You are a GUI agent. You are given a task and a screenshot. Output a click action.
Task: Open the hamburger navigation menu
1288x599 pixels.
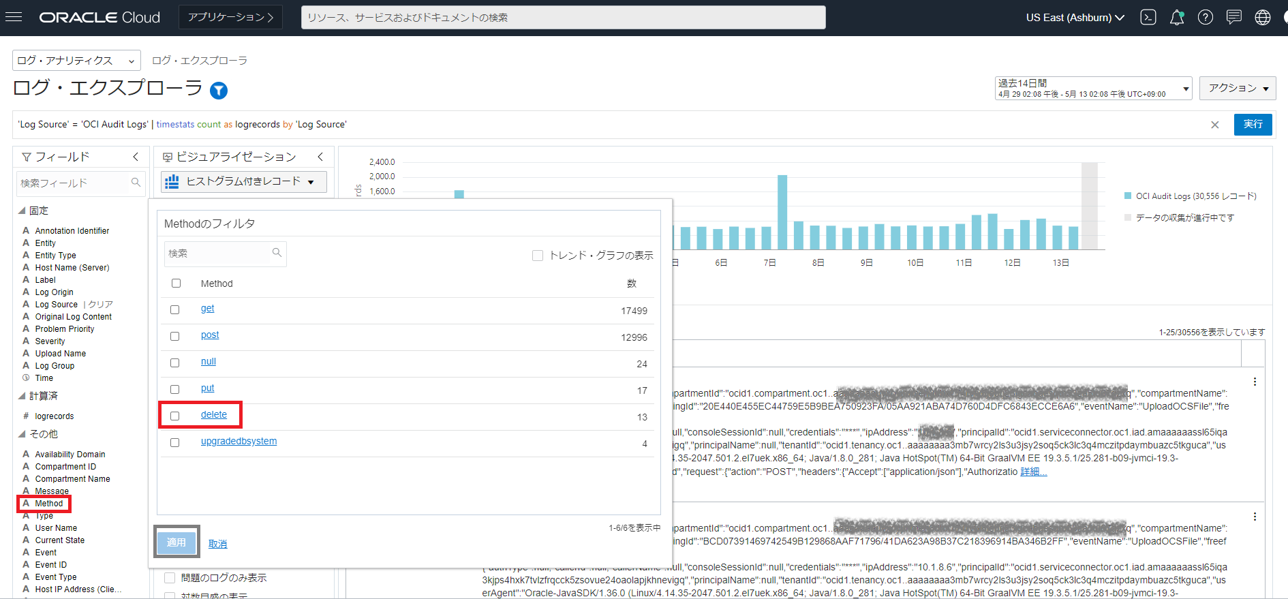tap(14, 17)
